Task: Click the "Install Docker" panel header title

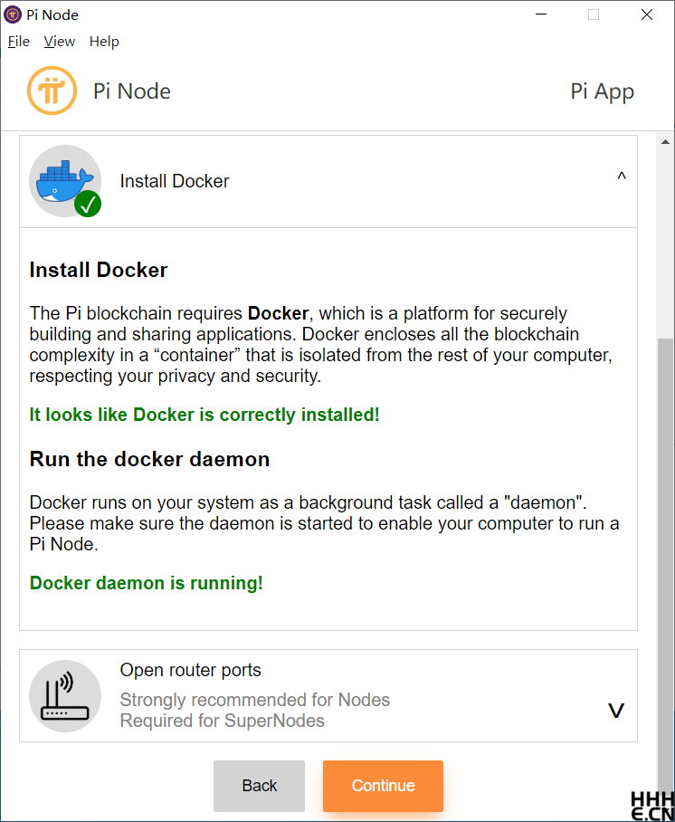Action: click(175, 181)
